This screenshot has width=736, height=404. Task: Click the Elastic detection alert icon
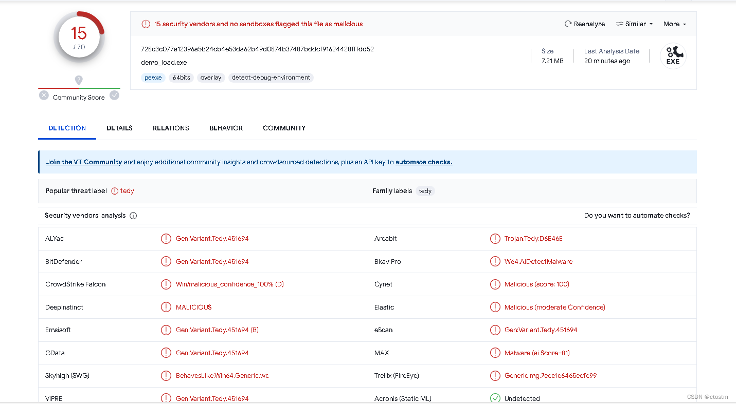pos(495,307)
